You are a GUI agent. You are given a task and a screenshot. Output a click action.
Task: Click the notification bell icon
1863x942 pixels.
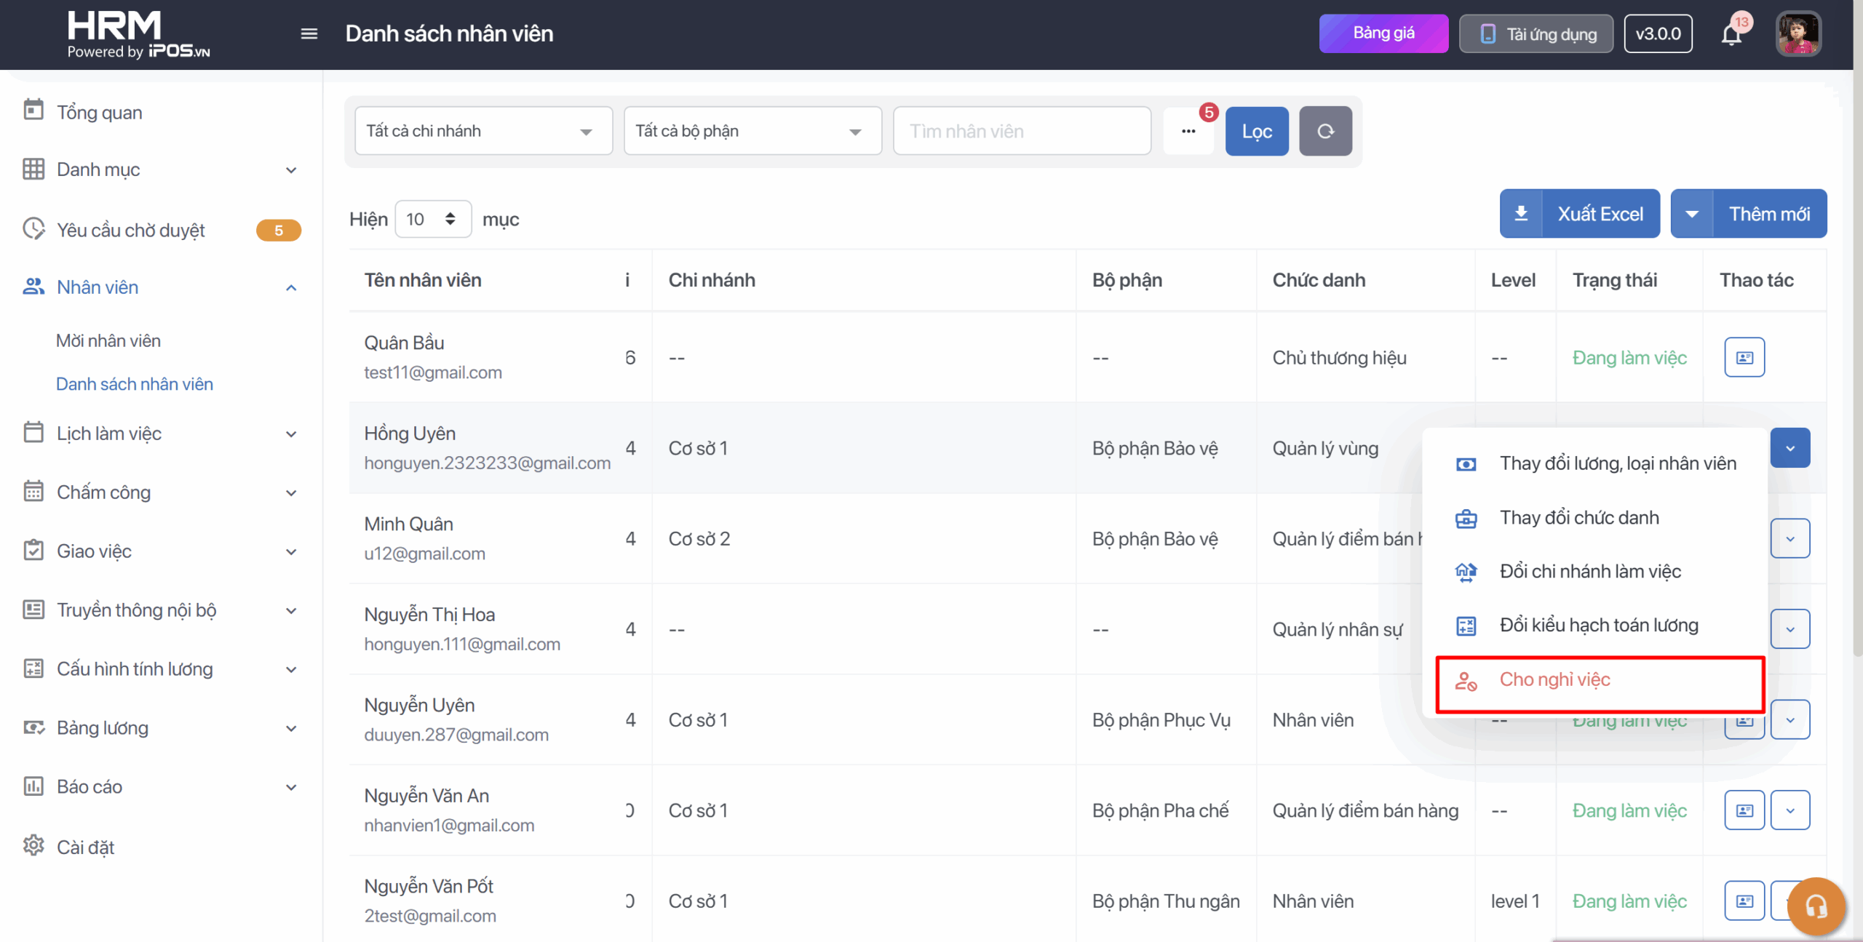point(1731,34)
